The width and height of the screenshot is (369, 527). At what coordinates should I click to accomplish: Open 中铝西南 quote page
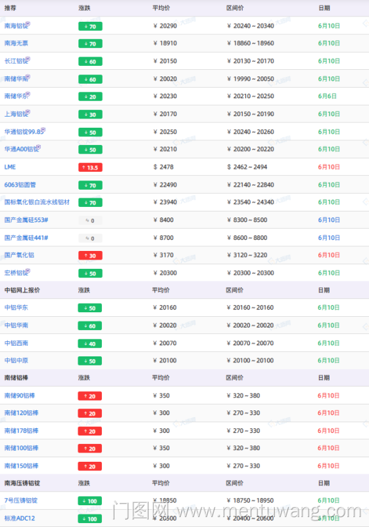(x=16, y=343)
